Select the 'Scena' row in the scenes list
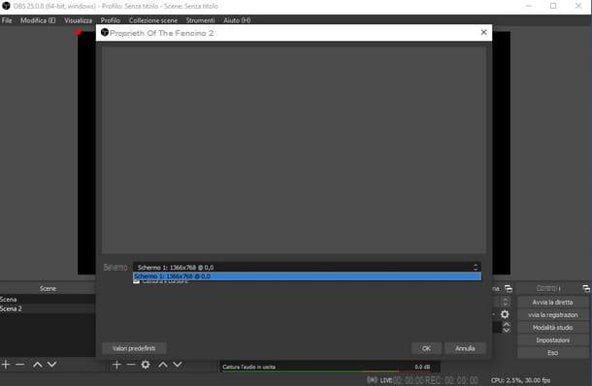 pos(48,300)
